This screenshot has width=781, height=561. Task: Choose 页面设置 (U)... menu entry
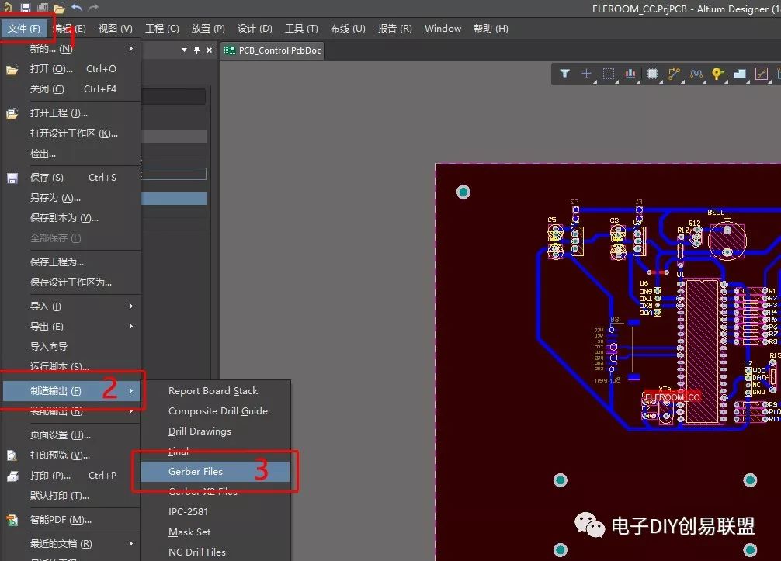click(x=71, y=435)
